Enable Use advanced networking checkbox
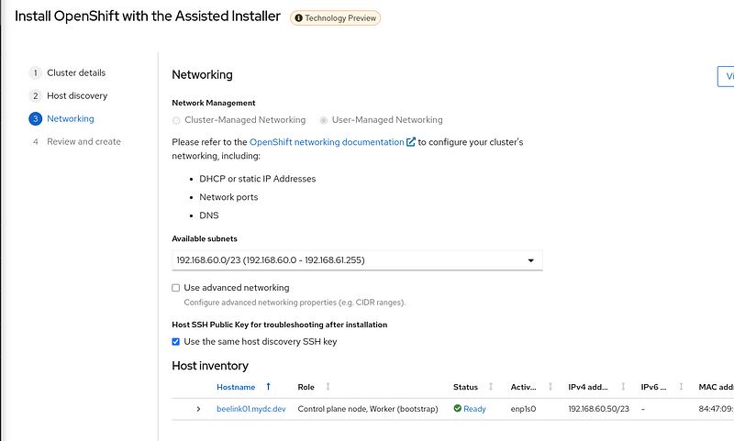The height and width of the screenshot is (441, 734). coord(175,288)
